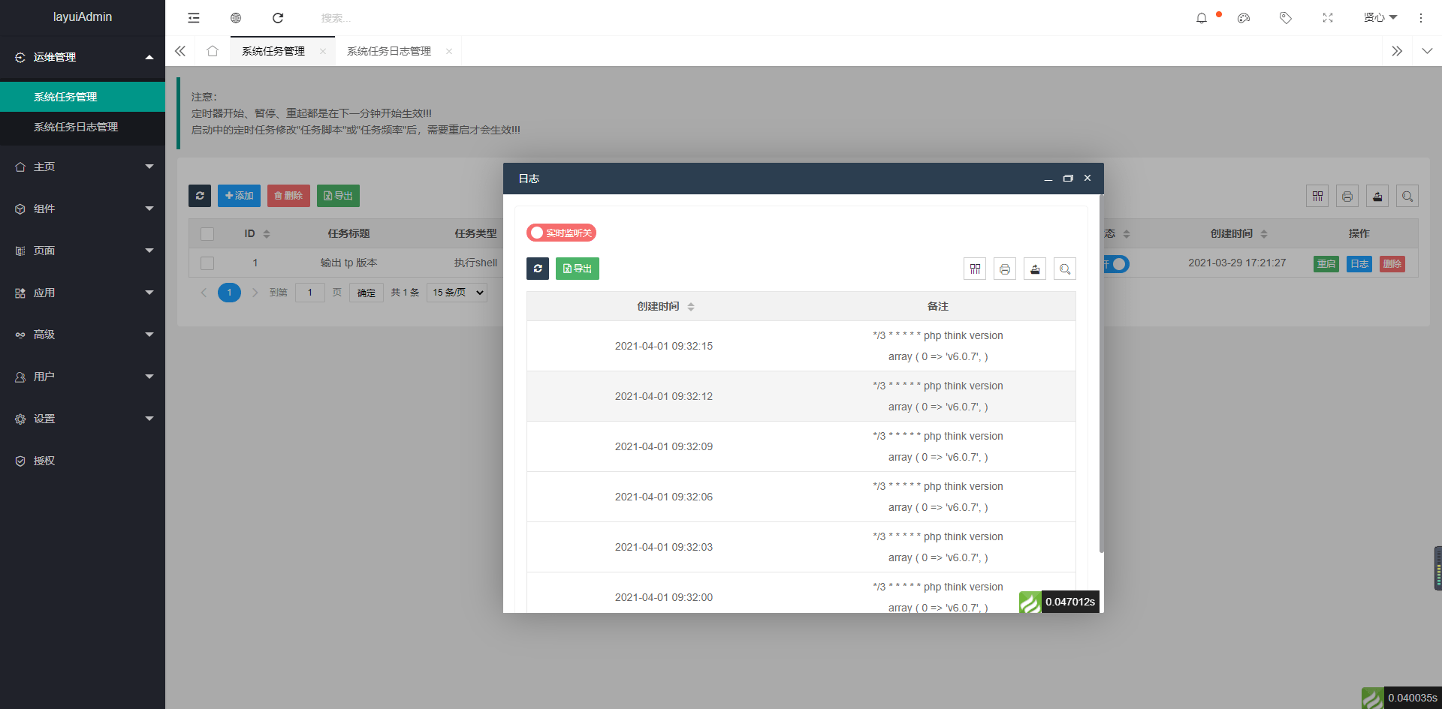Open the note tag icon in header

[x=1286, y=18]
